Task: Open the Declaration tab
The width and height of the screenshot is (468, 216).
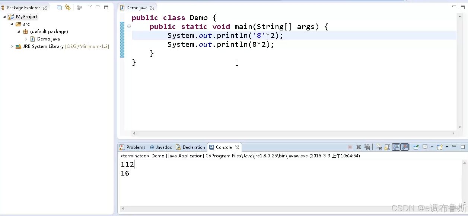Action: pyautogui.click(x=190, y=147)
